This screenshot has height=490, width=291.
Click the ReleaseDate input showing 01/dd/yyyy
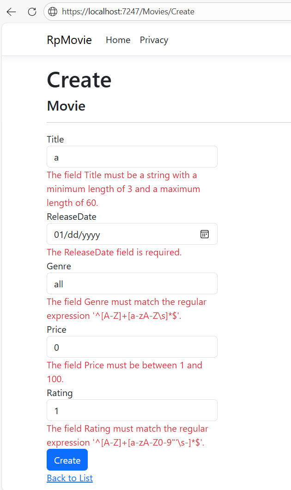[120, 234]
